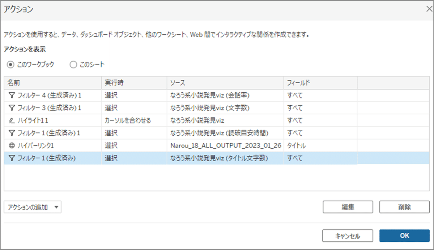Select action name ハイパーリンク1
Screen dimensions: 434x250
click(35, 145)
